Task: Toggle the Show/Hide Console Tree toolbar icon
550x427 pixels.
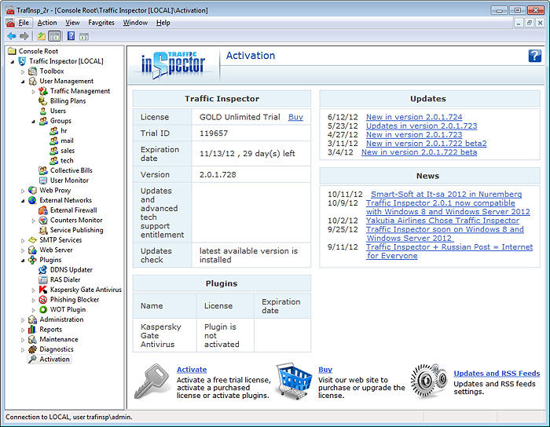Action: click(x=54, y=36)
